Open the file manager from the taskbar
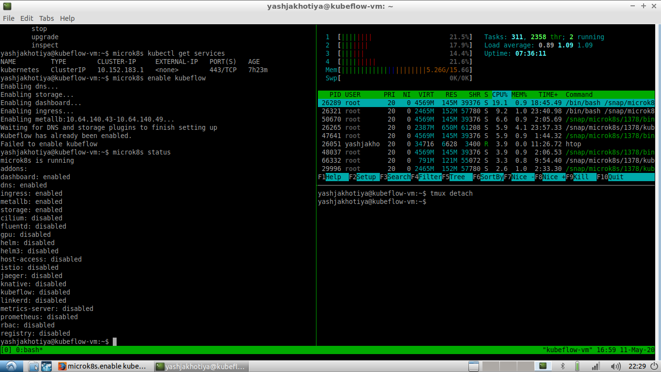 coord(33,367)
